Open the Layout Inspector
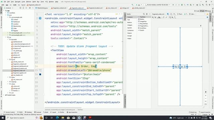The width and height of the screenshot is (214, 120). 204,112
